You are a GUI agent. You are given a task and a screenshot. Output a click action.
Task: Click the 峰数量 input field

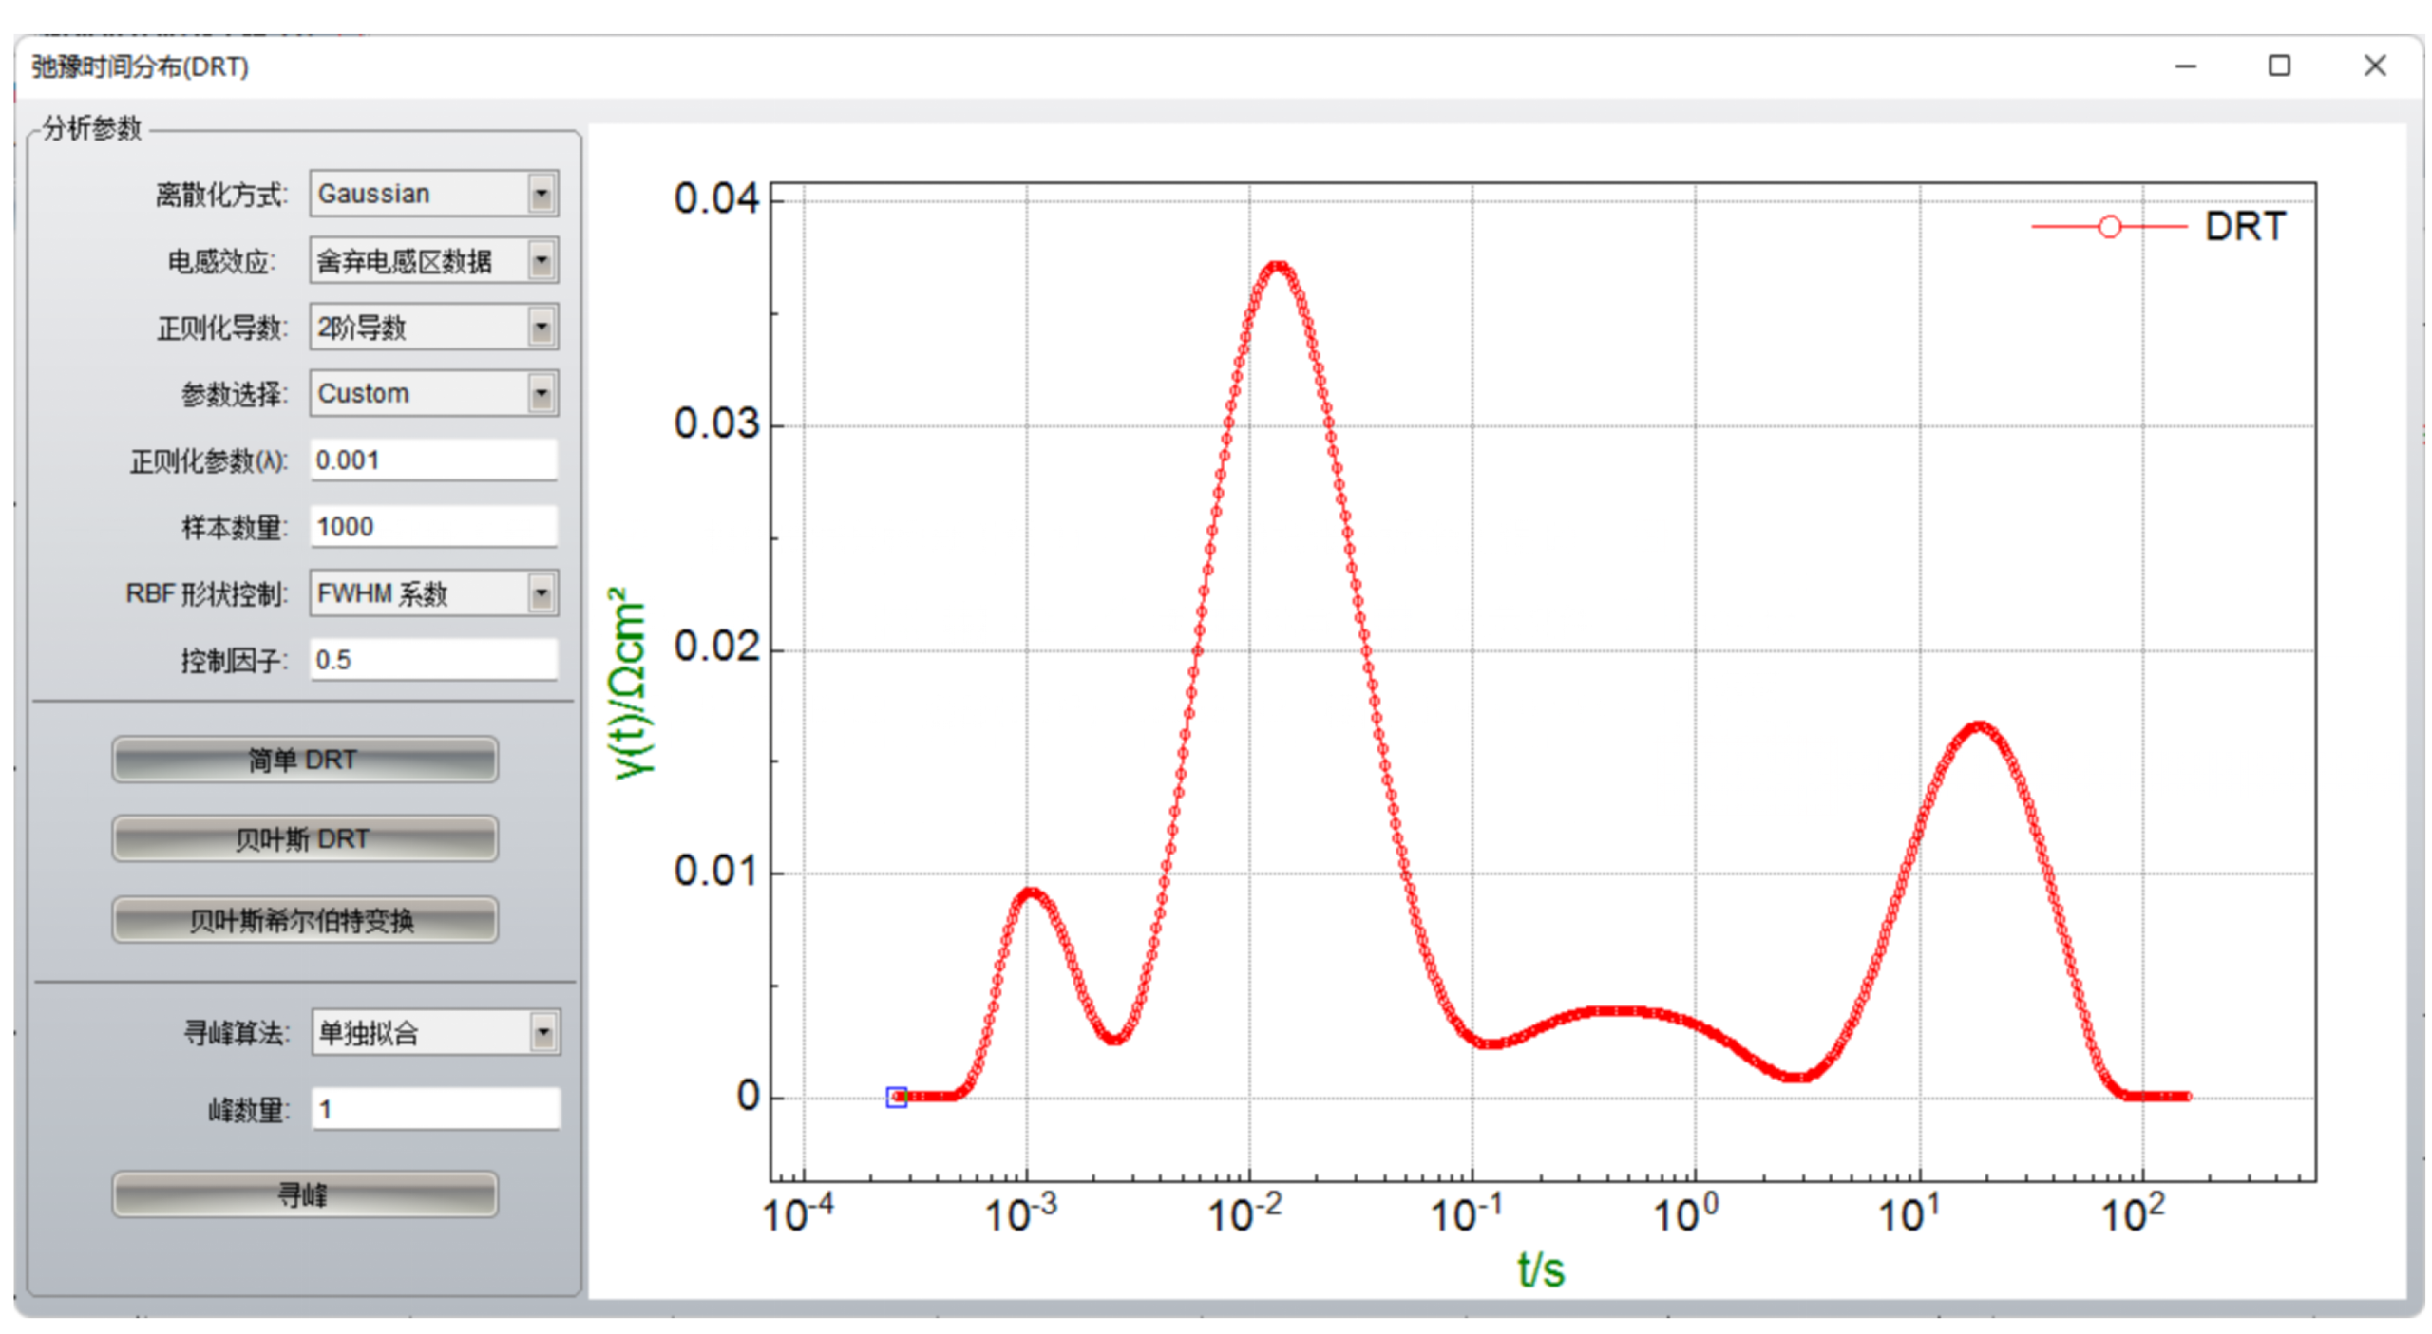point(435,1109)
